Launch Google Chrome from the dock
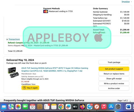Screen dimensions: 134x112 pos(61,107)
